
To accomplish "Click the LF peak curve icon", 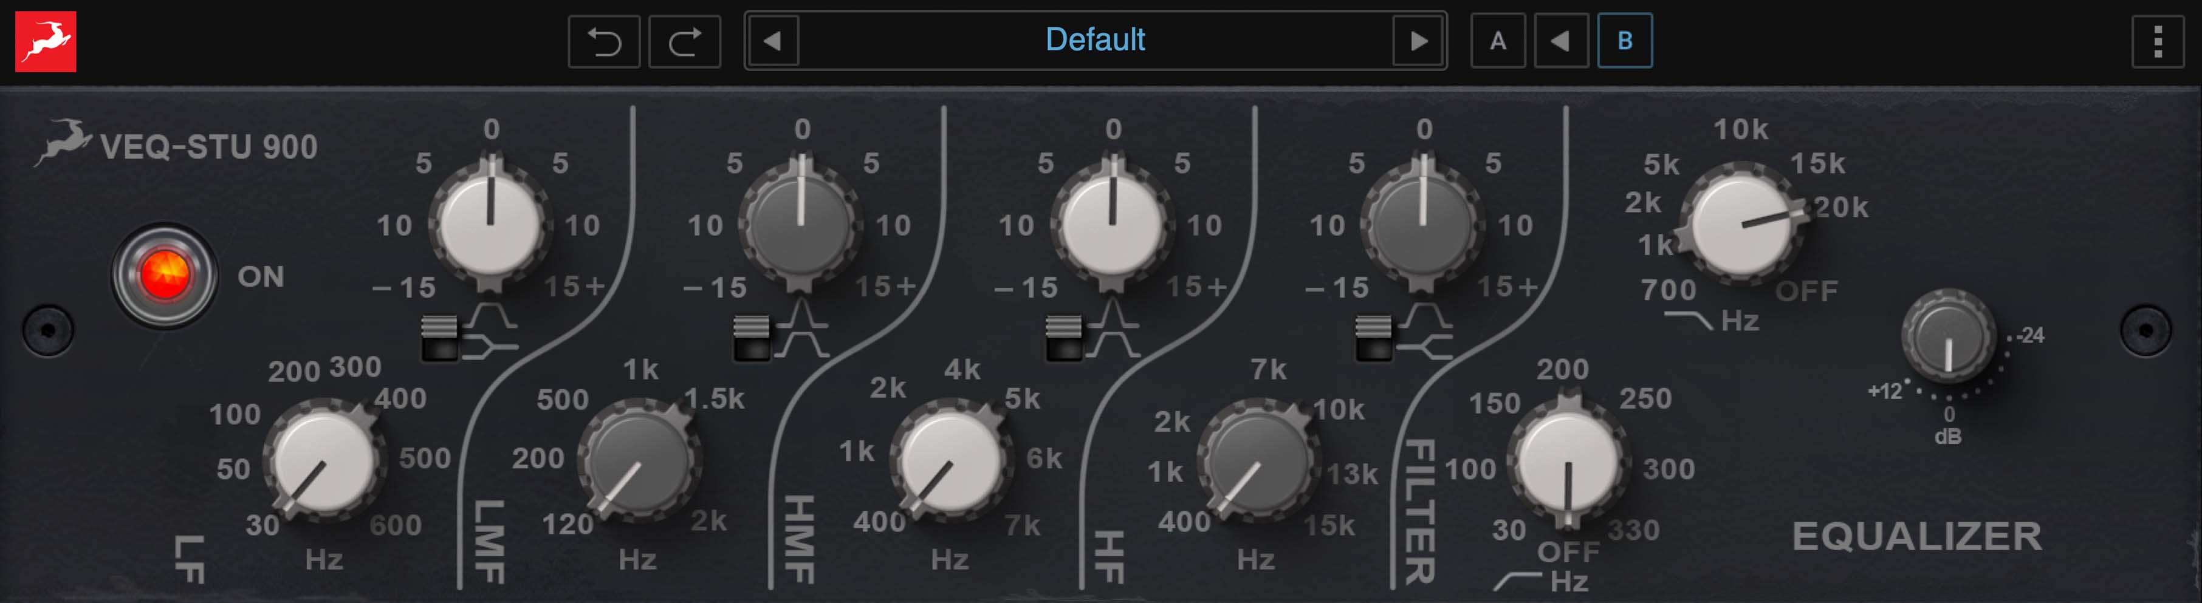I will 491,315.
